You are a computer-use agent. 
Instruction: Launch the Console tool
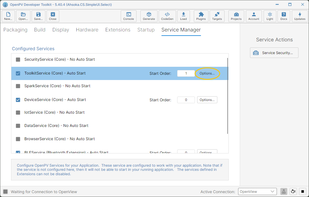point(128,16)
